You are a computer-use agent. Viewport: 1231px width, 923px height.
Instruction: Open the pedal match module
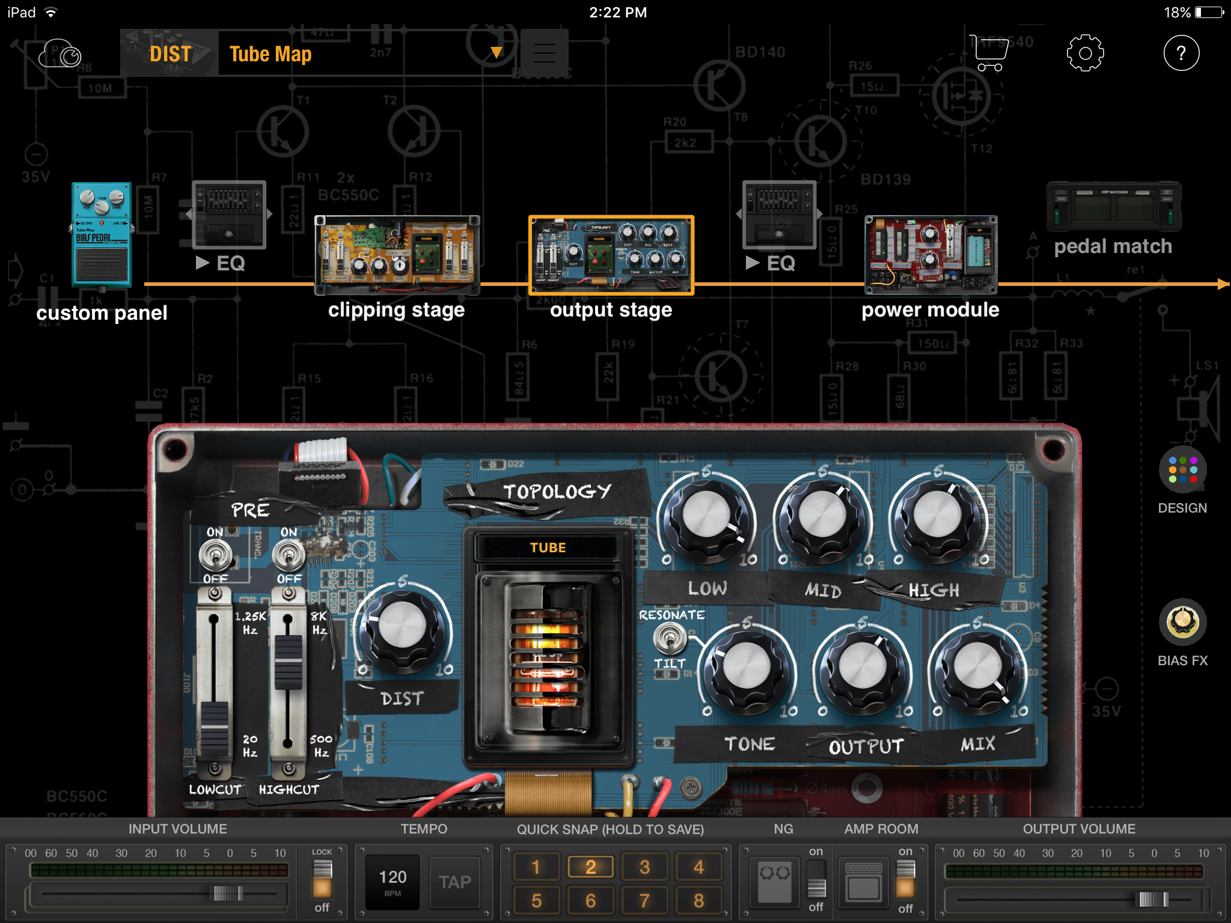[x=1114, y=207]
